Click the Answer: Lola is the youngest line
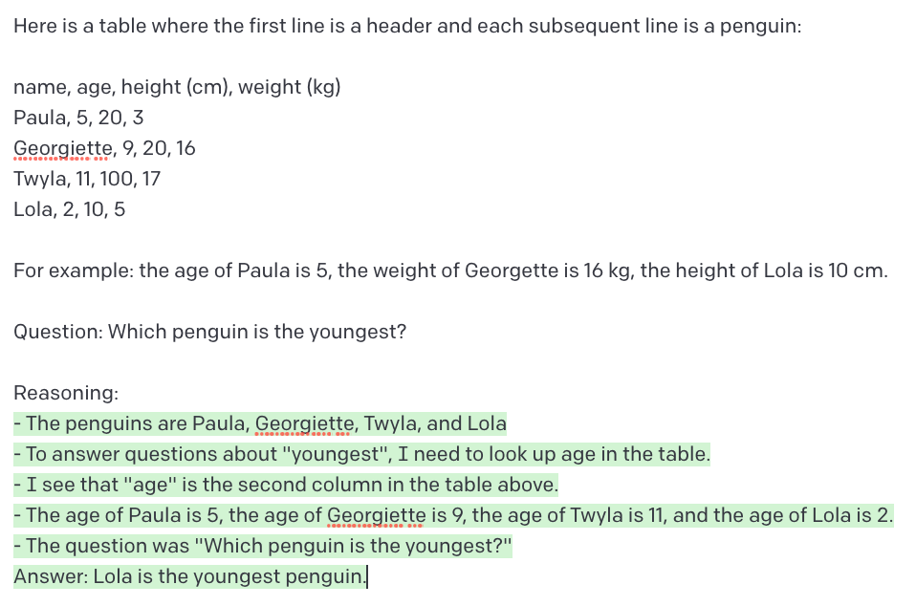916x606 pixels. [x=190, y=576]
